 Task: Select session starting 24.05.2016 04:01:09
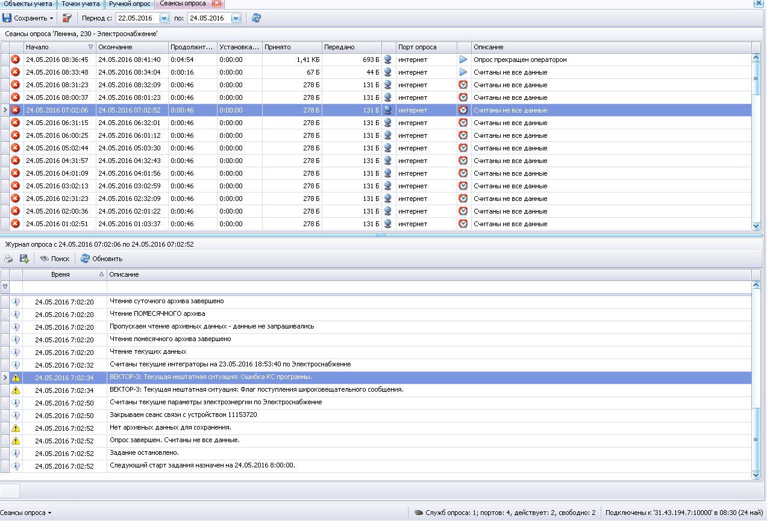point(377,173)
